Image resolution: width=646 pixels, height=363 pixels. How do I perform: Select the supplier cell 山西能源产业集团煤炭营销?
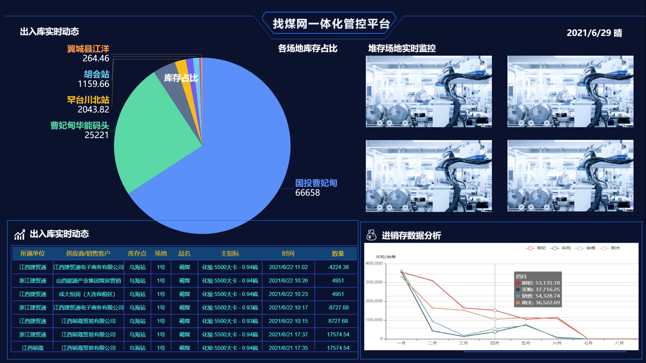coord(88,280)
